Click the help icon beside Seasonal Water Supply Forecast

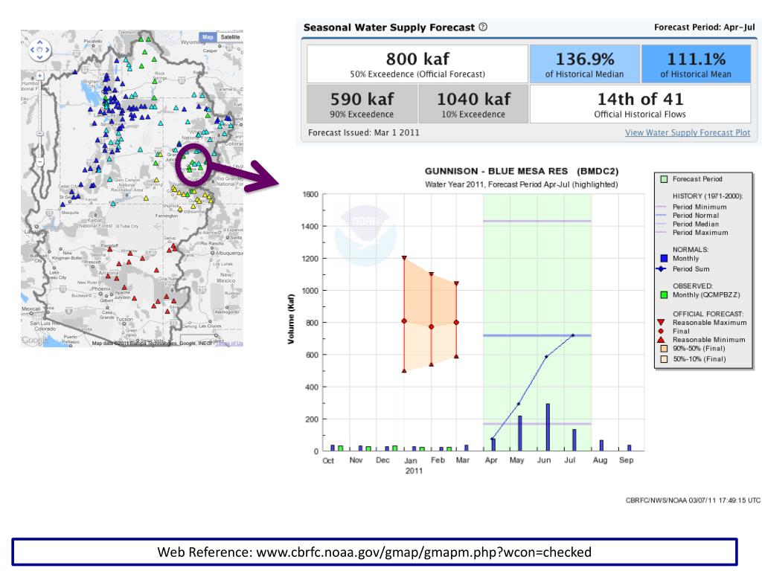pyautogui.click(x=484, y=28)
